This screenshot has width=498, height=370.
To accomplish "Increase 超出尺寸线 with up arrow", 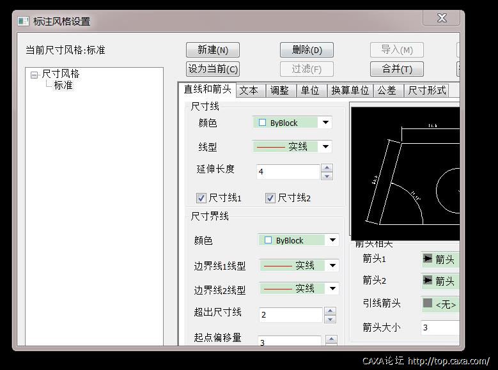I will [x=331, y=311].
